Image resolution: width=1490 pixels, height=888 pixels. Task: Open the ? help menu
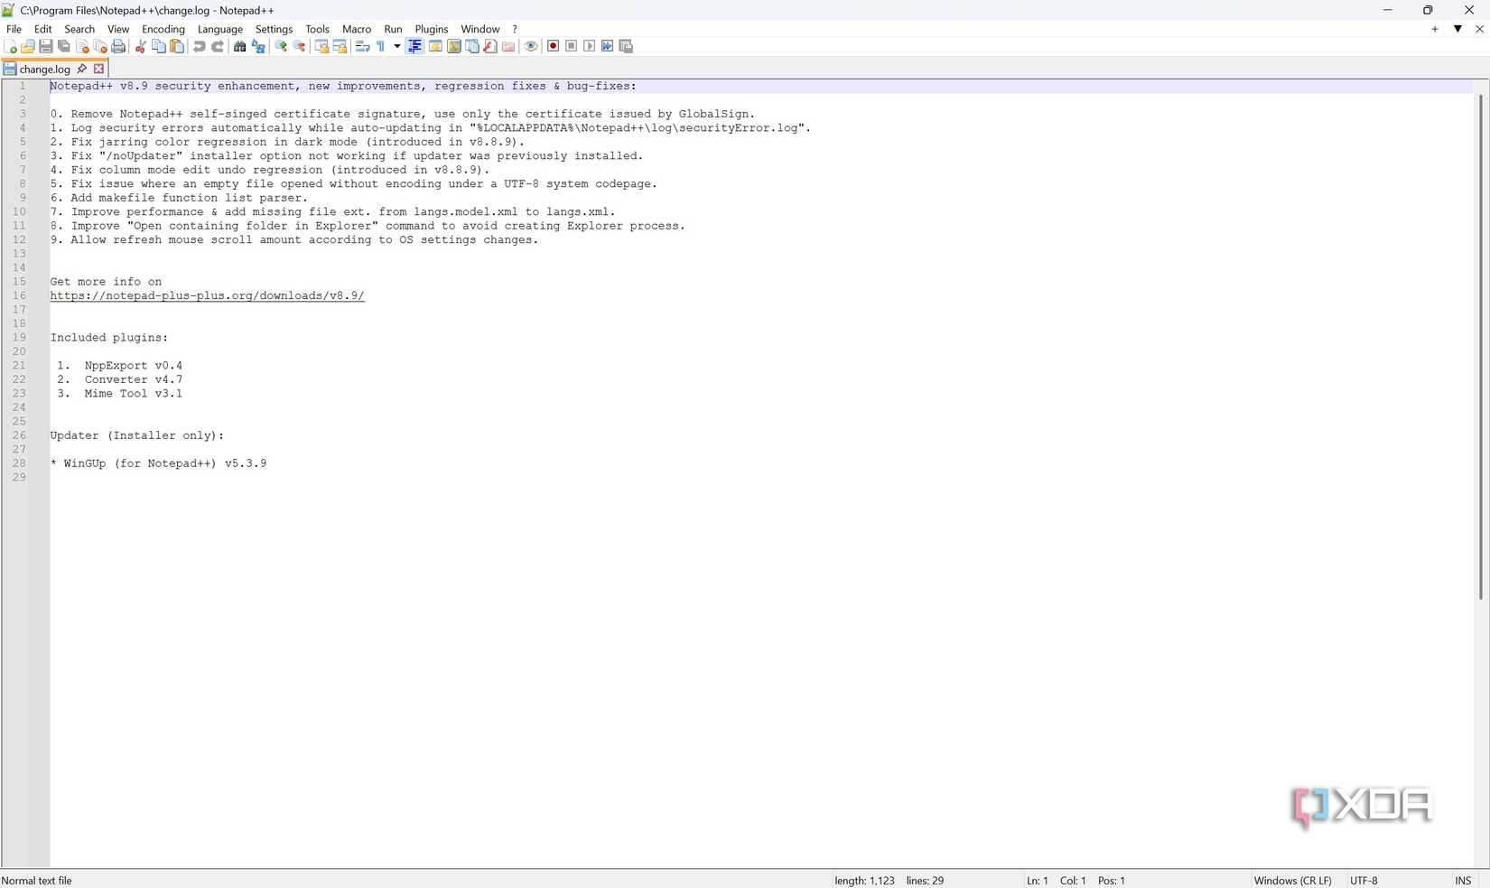515,29
